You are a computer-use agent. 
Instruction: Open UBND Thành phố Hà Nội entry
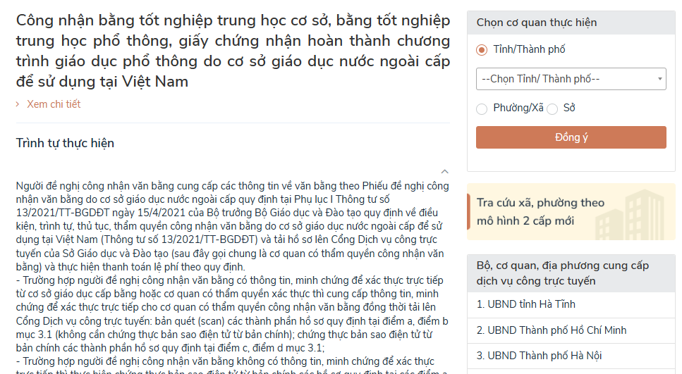pyautogui.click(x=571, y=356)
